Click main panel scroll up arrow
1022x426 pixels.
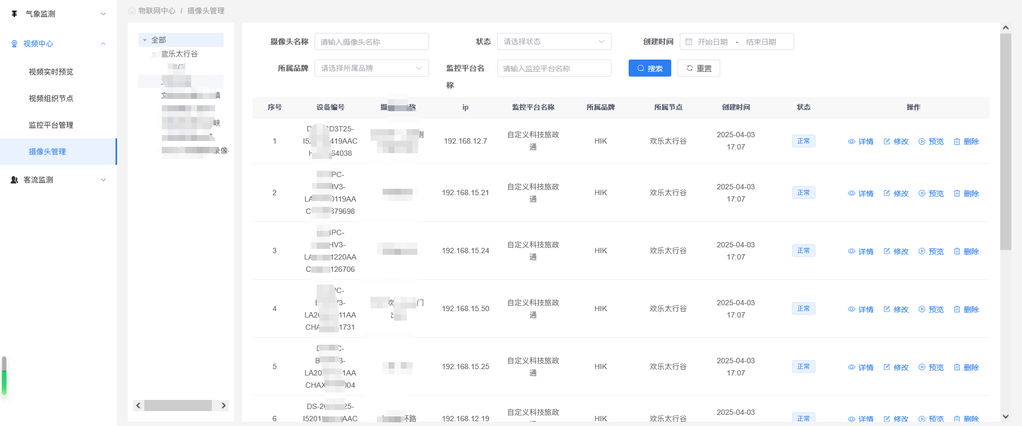click(x=1005, y=28)
